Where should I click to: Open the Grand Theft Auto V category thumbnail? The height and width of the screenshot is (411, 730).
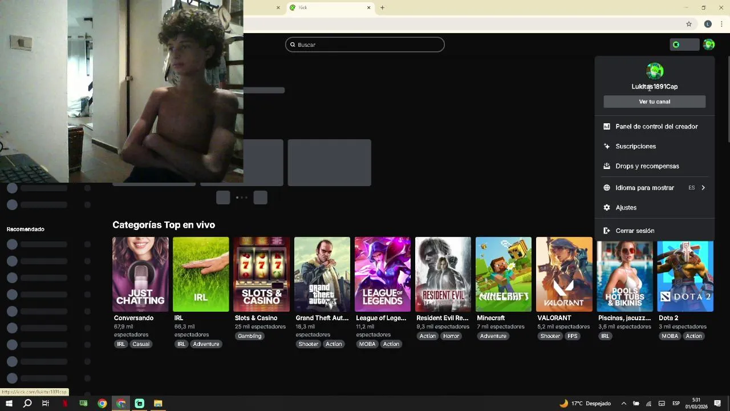(322, 274)
